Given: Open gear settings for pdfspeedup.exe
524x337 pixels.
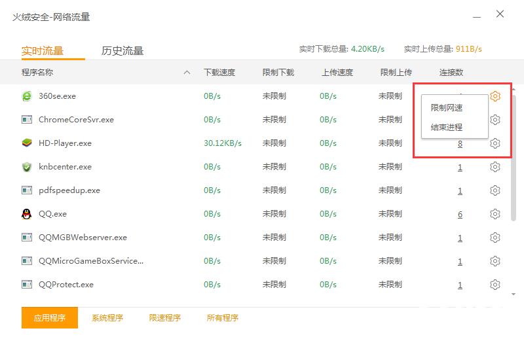Looking at the screenshot, I should pos(495,190).
